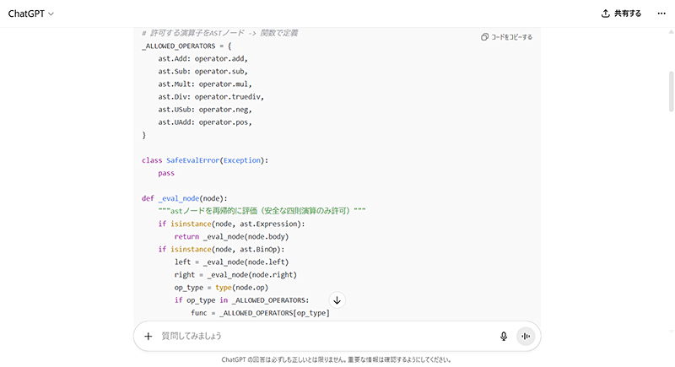Click the text "_ALLOWED_OPERATORS = {"
The height and width of the screenshot is (367, 675).
(x=186, y=46)
